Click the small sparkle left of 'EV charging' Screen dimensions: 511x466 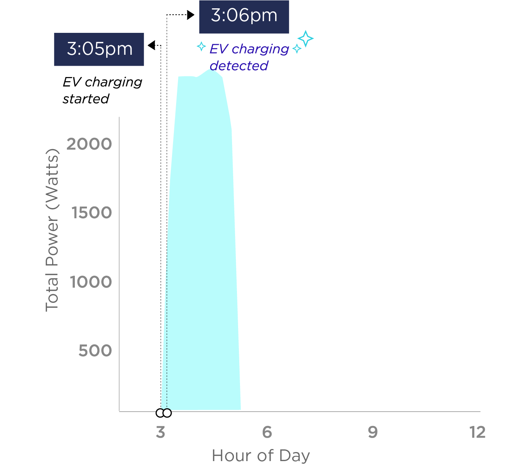(201, 47)
